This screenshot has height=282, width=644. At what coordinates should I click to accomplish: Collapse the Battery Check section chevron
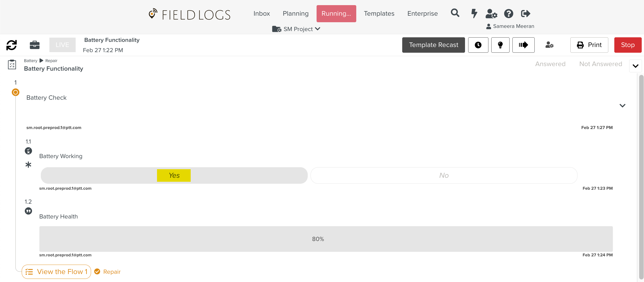pyautogui.click(x=622, y=106)
